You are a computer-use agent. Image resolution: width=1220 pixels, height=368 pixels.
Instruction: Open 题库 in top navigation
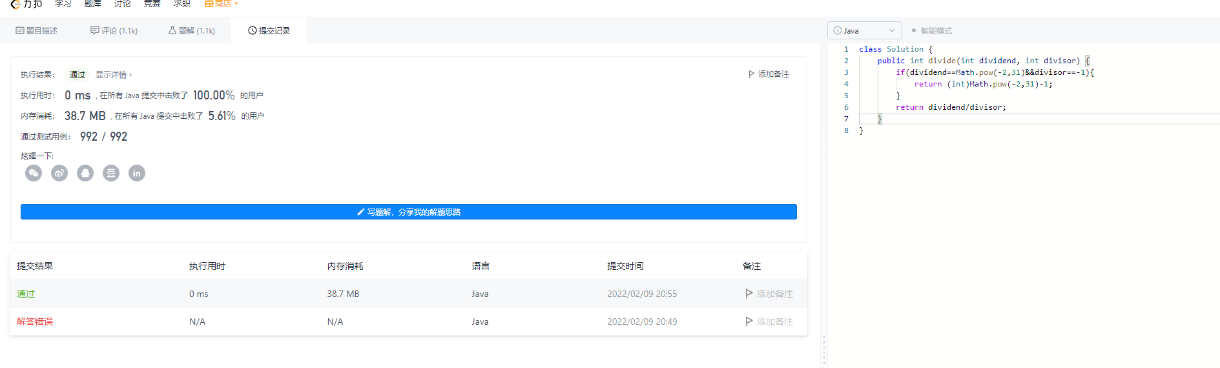93,4
